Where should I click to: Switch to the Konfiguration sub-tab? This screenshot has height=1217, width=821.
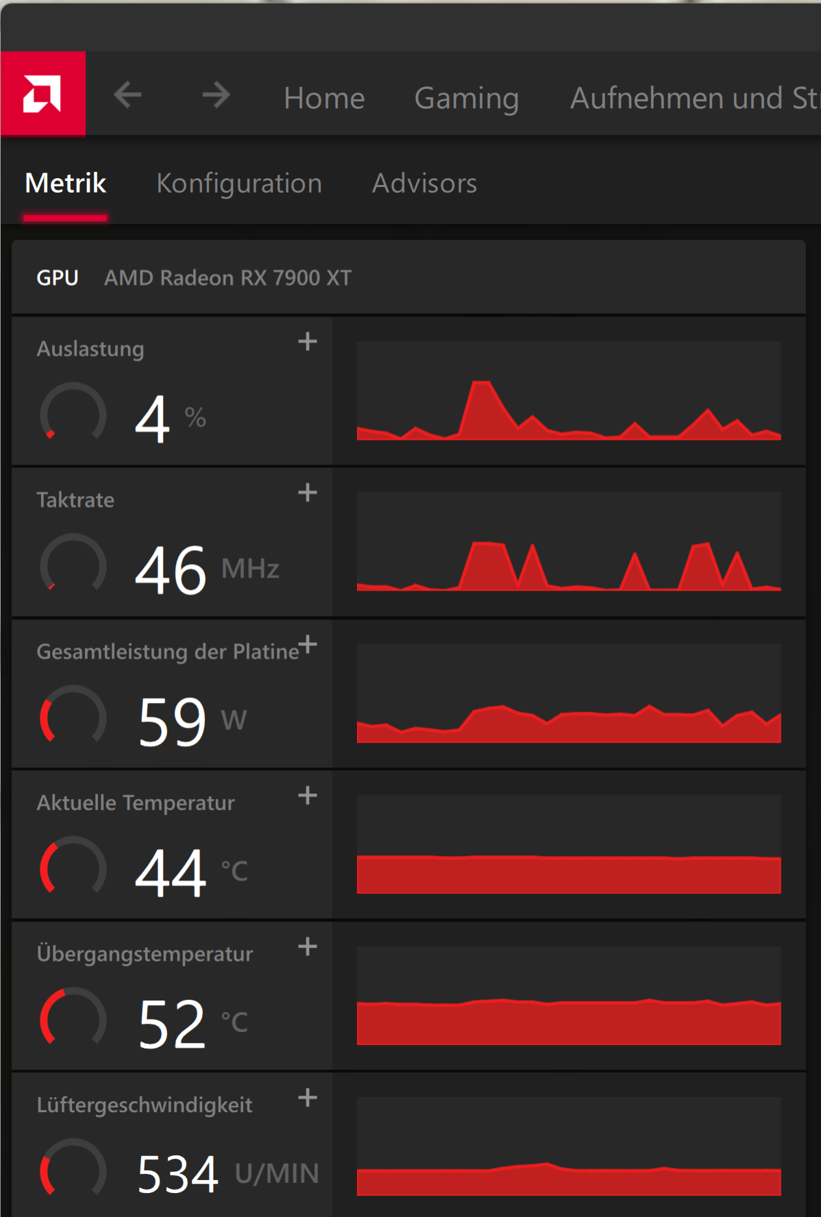pyautogui.click(x=239, y=184)
